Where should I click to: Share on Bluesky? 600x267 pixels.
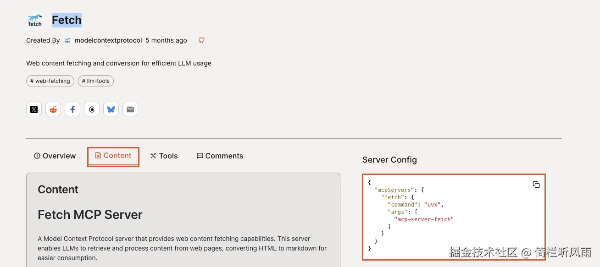click(x=111, y=109)
